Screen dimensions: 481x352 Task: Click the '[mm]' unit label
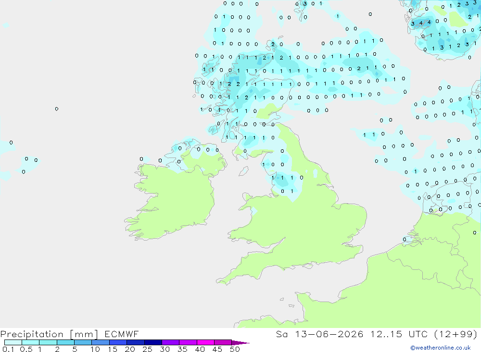pos(84,334)
